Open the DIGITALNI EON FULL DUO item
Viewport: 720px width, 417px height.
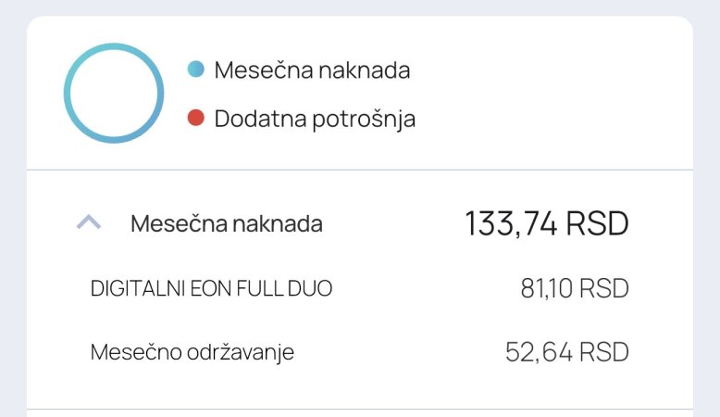[211, 289]
